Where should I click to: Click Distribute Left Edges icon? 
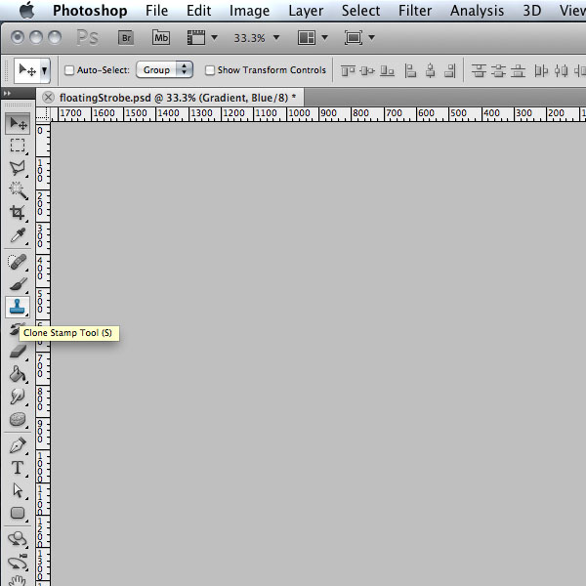tap(541, 70)
